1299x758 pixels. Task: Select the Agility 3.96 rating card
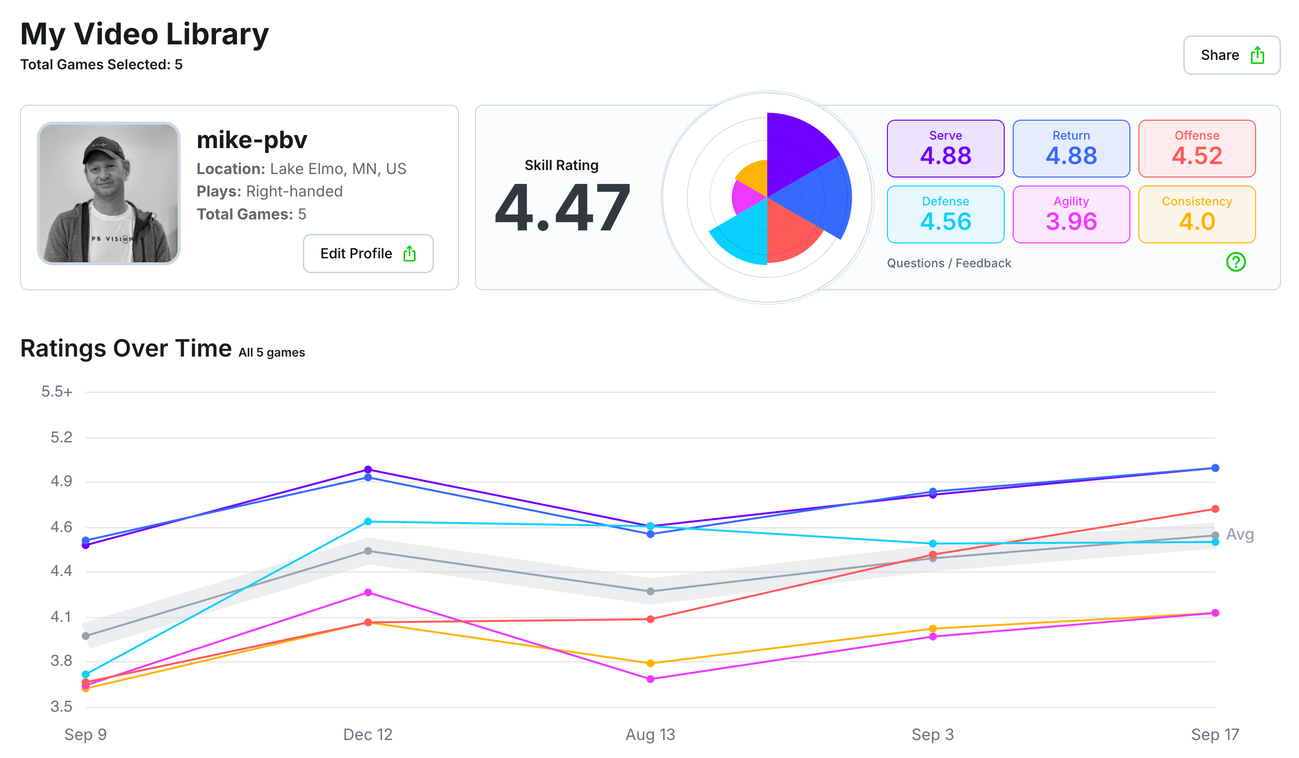[1071, 214]
